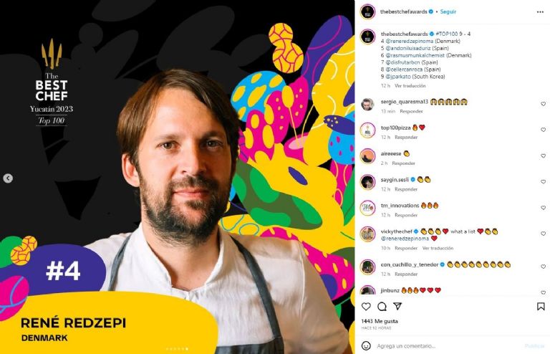Screen dimensions: 550x354
Task: Like the post with the heart icon
Action: (x=366, y=306)
